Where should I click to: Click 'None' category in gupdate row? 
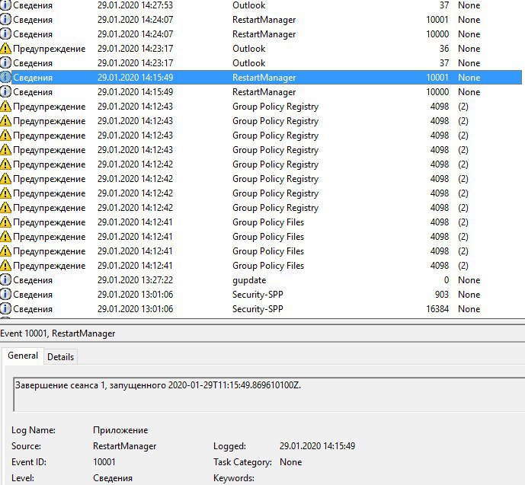coord(469,280)
